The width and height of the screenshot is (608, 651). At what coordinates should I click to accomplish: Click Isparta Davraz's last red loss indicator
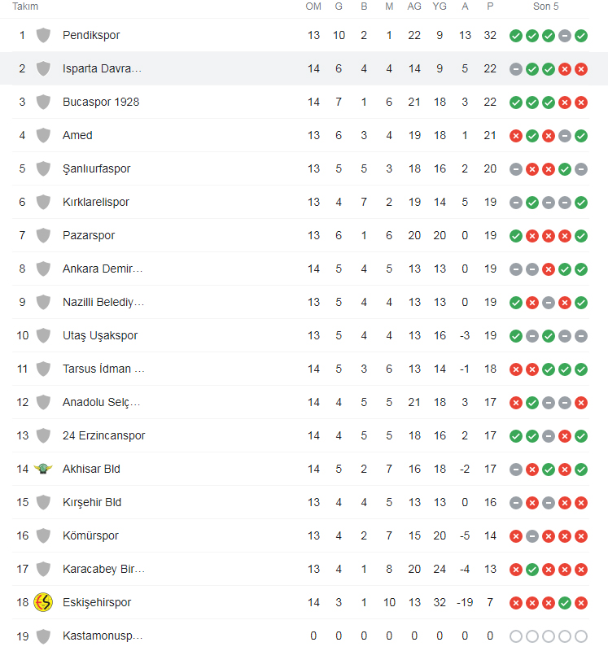[x=581, y=69]
